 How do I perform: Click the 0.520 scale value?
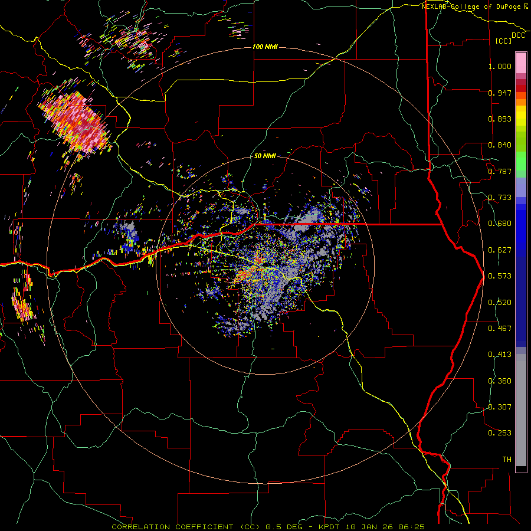(x=500, y=303)
